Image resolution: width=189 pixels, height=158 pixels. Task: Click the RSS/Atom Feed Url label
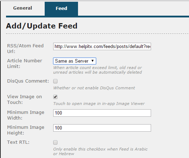click(25, 48)
